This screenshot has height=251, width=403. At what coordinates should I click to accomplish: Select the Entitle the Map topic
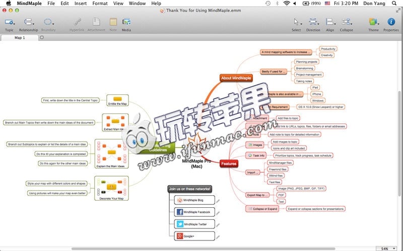coord(117,100)
